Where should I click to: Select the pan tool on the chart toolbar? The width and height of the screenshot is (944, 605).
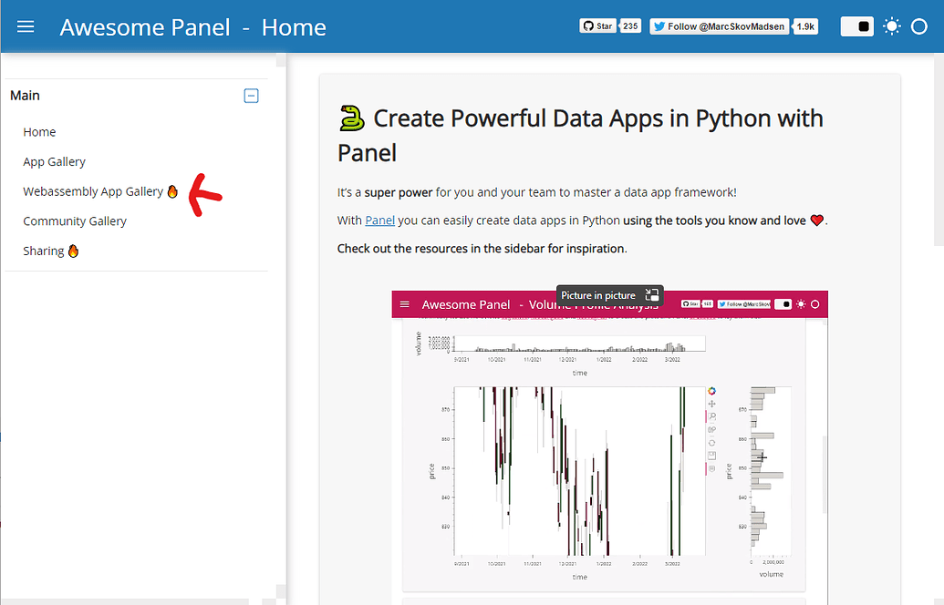point(712,404)
